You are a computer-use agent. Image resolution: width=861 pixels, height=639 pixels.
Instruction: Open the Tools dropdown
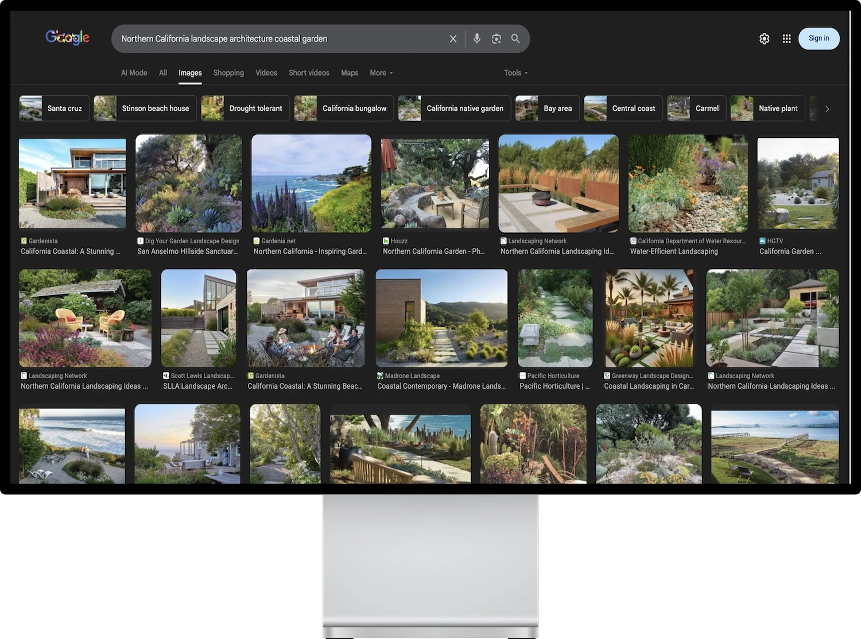[515, 73]
